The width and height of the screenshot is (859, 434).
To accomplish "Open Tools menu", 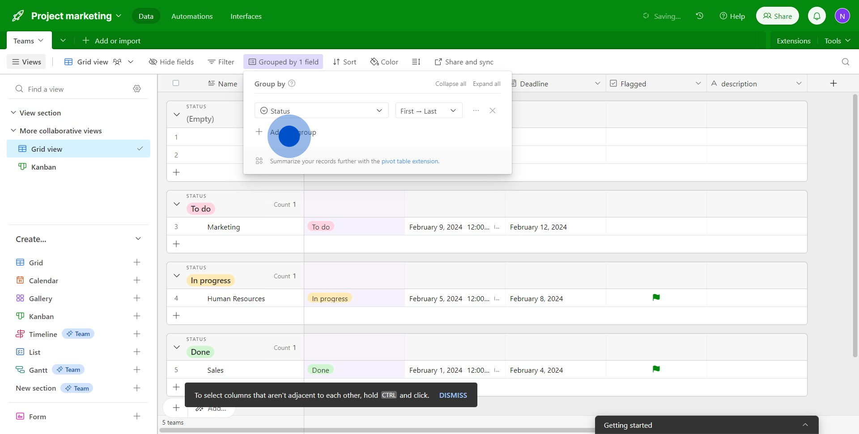I will (x=837, y=41).
